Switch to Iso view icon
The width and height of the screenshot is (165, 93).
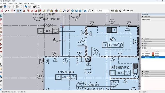[x=112, y=11]
